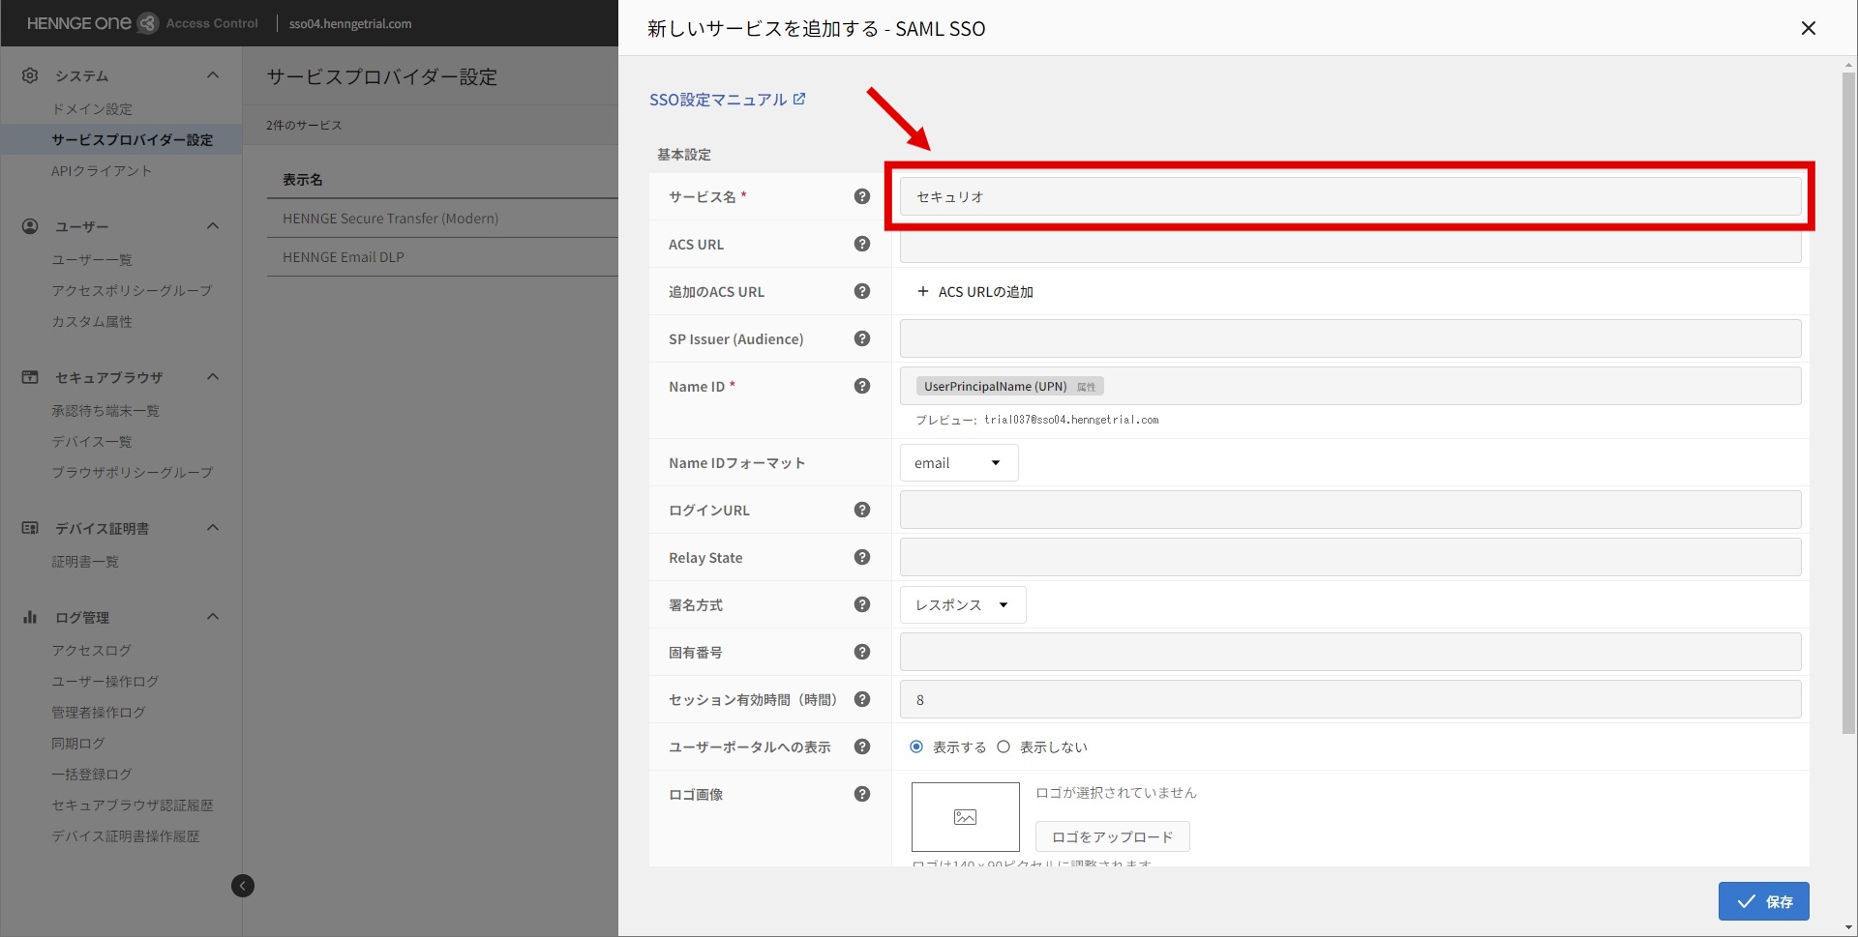This screenshot has width=1858, height=937.
Task: Select 表示する radio button
Action: [x=916, y=747]
